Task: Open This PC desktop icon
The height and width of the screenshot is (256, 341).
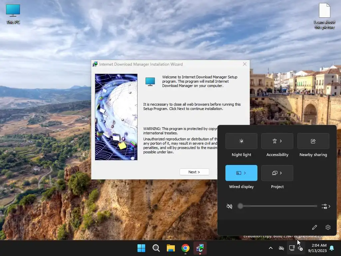Action: (x=13, y=14)
